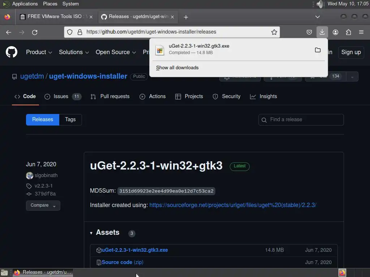Bookmark this page with the star icon
Image resolution: width=370 pixels, height=277 pixels.
[274, 32]
